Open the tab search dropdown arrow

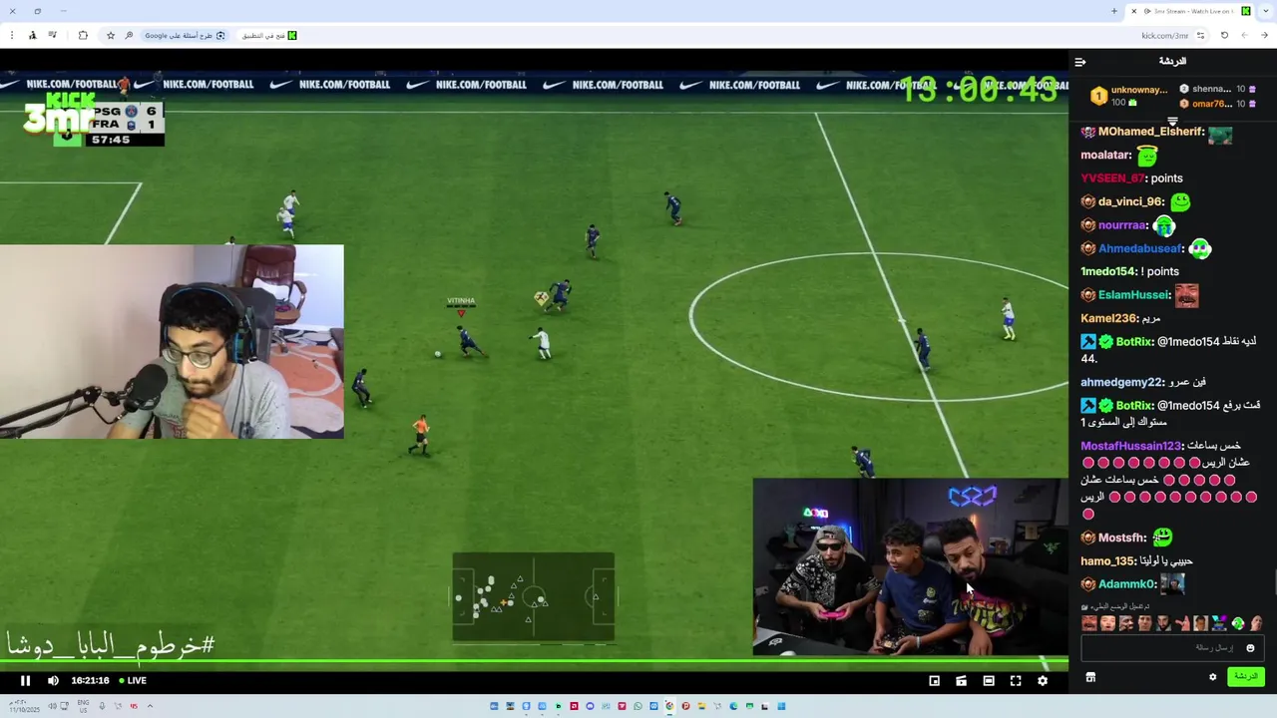1266,11
